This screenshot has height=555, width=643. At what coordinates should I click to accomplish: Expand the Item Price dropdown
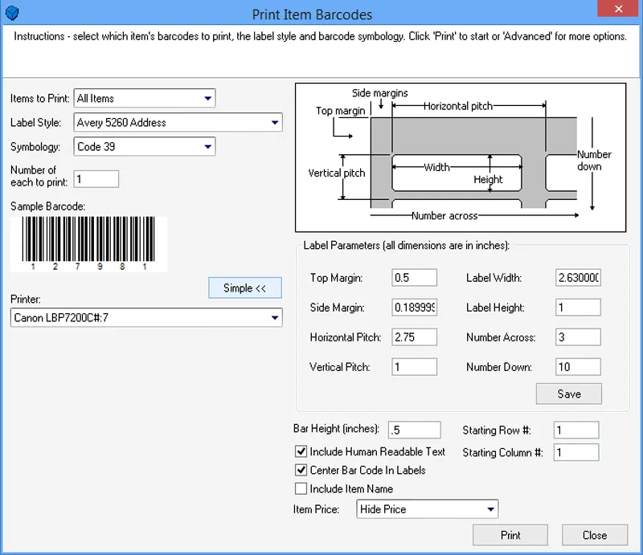(428, 509)
